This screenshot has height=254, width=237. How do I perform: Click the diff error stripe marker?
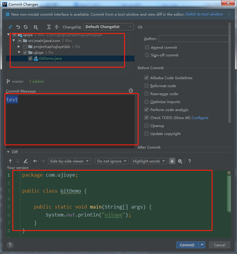click(229, 173)
